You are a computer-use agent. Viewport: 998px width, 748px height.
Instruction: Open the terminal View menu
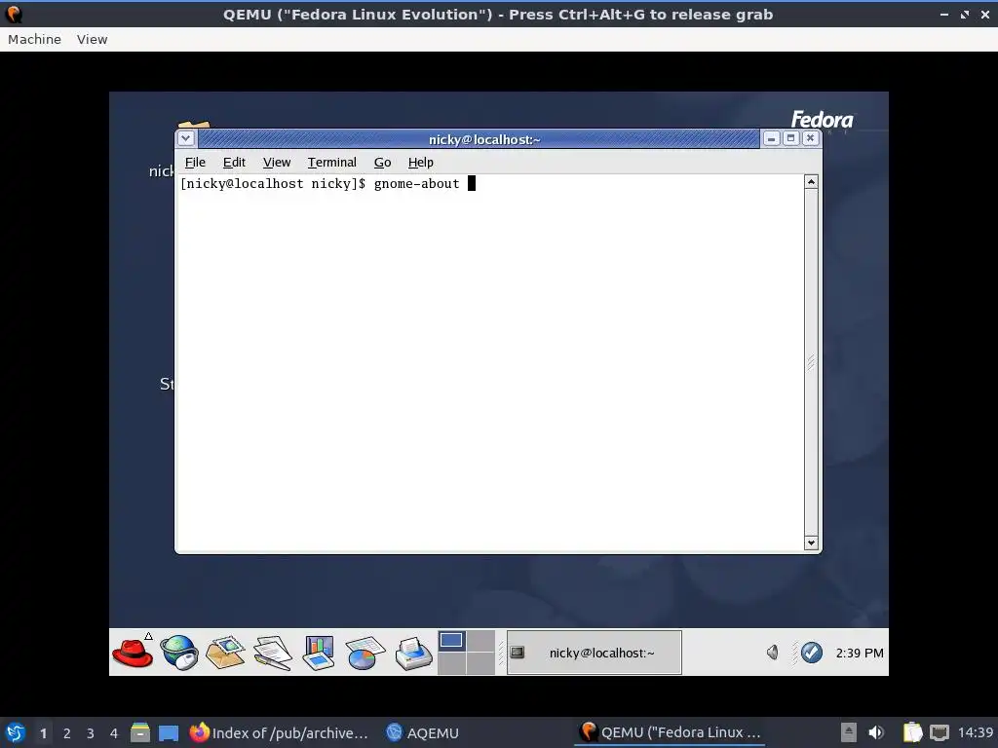(277, 163)
